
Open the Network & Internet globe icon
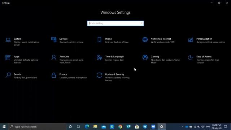[x=145, y=40]
